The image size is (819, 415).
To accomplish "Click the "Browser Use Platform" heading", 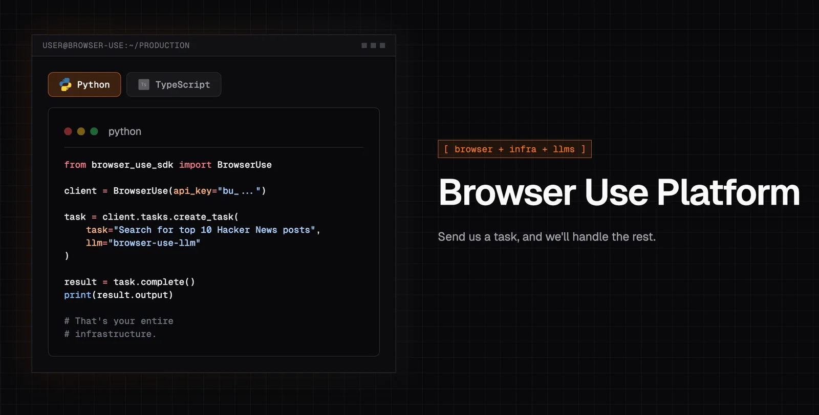I will coord(619,192).
